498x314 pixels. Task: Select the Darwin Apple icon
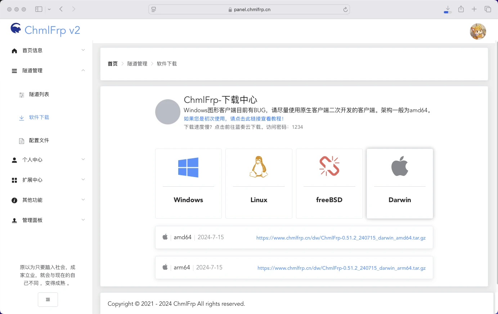(x=399, y=166)
